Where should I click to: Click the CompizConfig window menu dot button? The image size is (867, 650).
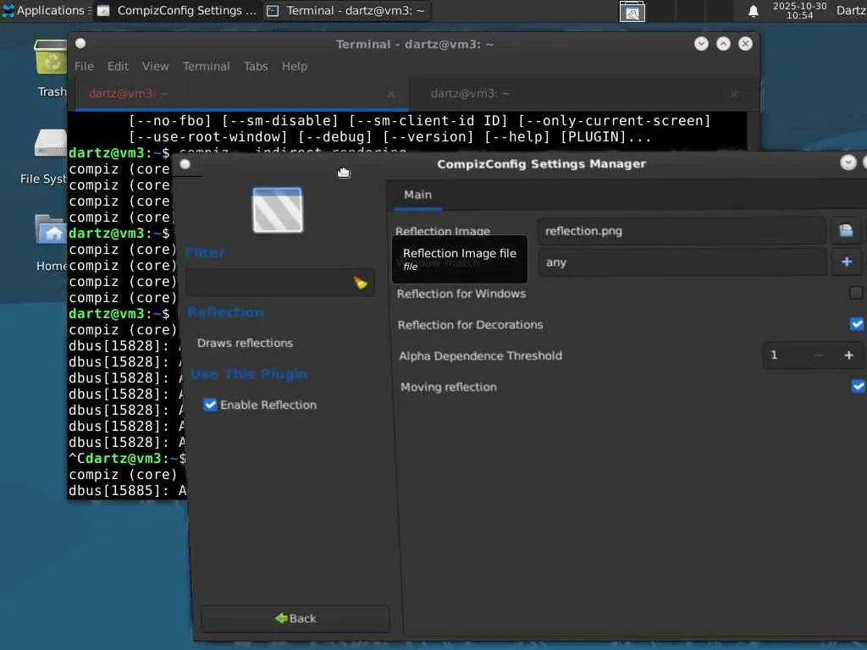(185, 164)
